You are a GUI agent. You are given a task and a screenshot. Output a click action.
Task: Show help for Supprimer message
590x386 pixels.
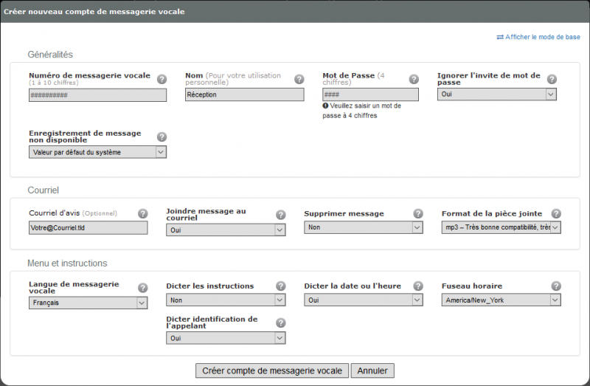point(418,213)
